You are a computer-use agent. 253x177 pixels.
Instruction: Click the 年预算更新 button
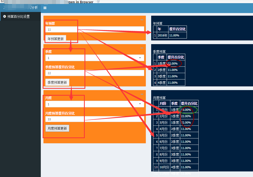point(55,39)
